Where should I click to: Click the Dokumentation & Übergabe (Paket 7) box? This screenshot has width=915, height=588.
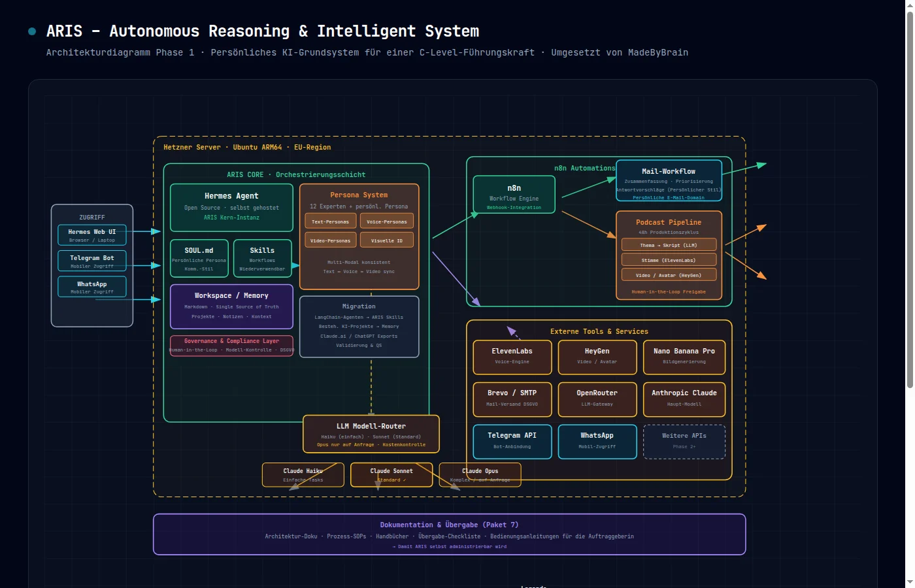pyautogui.click(x=450, y=534)
